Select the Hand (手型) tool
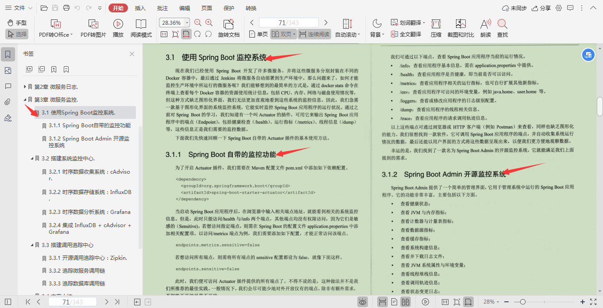The height and width of the screenshot is (308, 603). pyautogui.click(x=17, y=23)
